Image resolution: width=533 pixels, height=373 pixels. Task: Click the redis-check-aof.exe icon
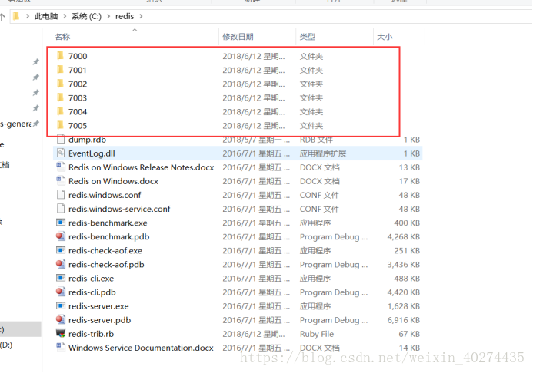coord(61,250)
